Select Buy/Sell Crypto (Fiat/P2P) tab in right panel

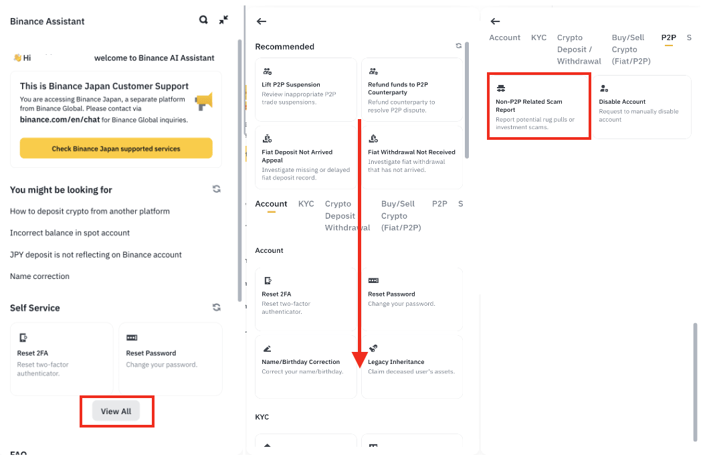tap(631, 50)
